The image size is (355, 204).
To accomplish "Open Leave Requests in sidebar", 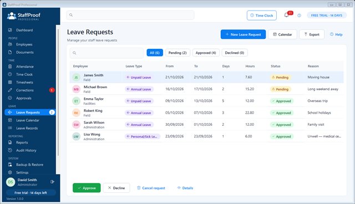I will click(x=30, y=113).
